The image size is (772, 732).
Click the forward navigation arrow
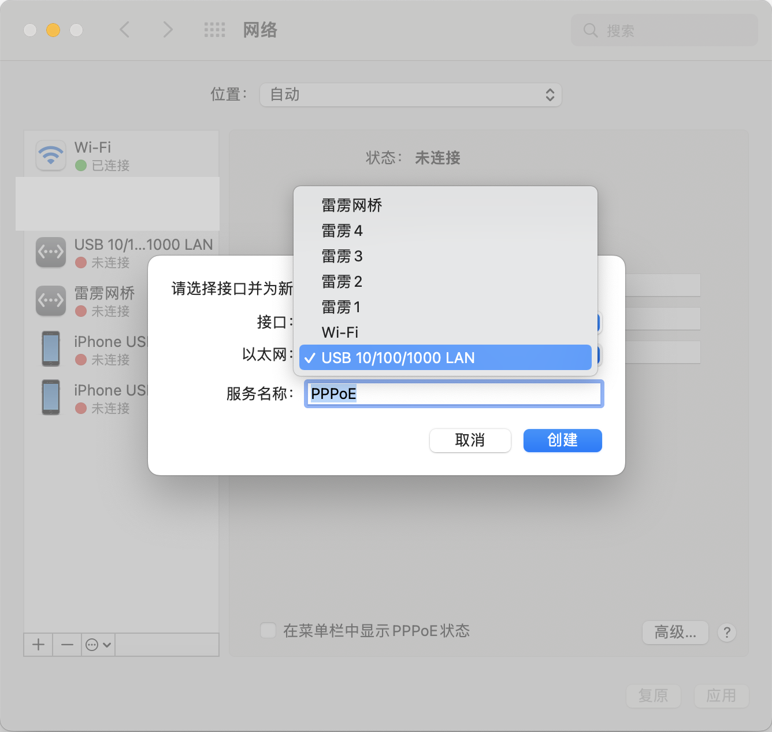click(168, 29)
